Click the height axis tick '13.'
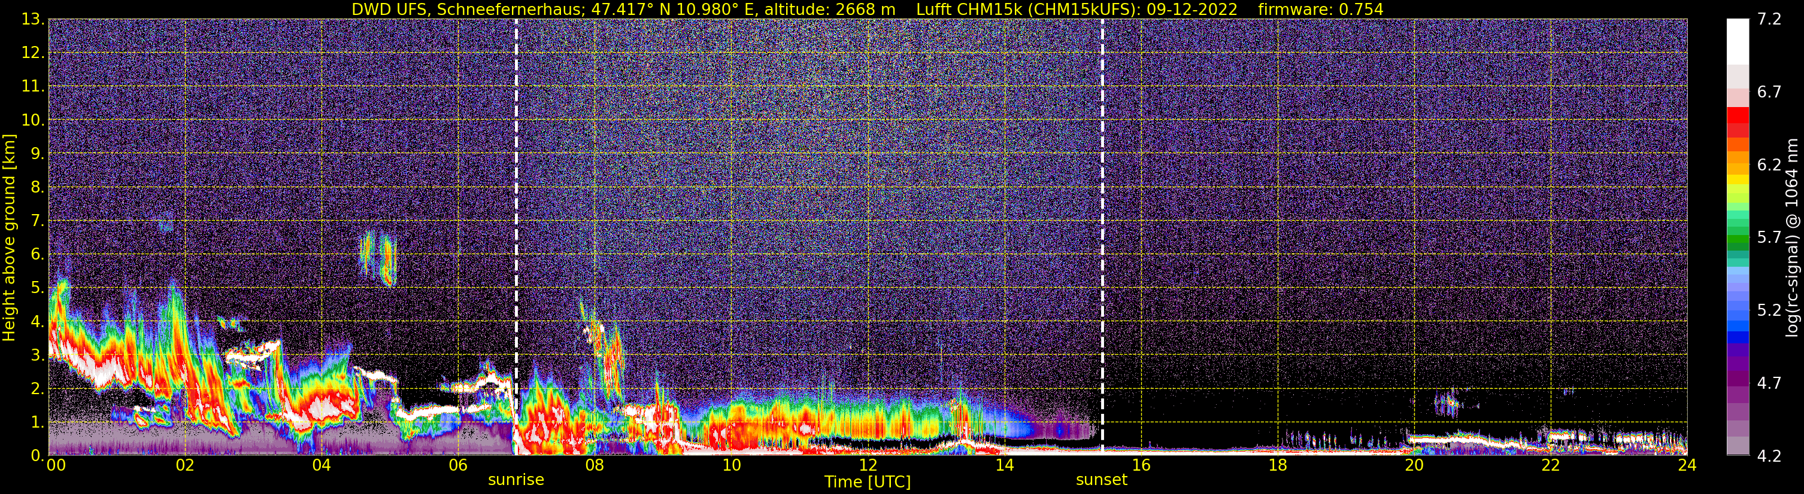Image resolution: width=1804 pixels, height=494 pixels. (x=33, y=20)
